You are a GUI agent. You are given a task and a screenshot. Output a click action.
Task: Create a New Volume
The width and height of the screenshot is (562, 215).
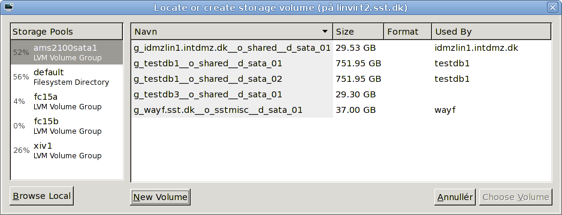pyautogui.click(x=160, y=197)
